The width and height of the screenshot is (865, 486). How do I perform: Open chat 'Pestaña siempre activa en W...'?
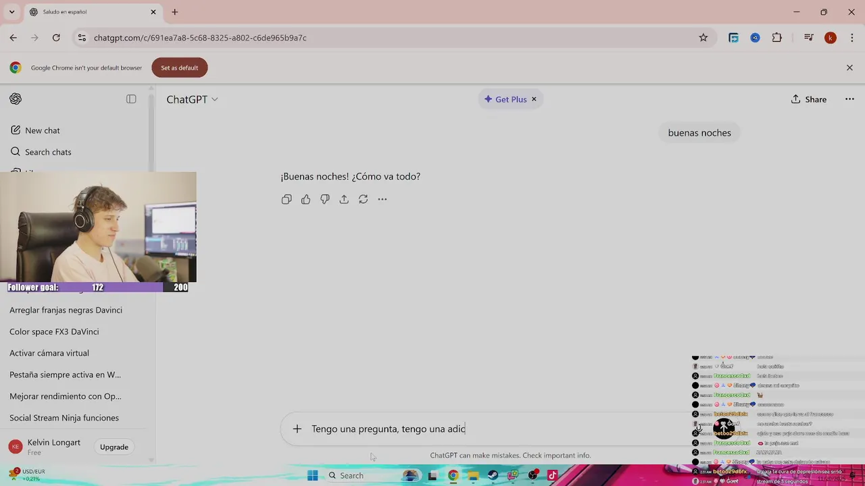tap(65, 375)
